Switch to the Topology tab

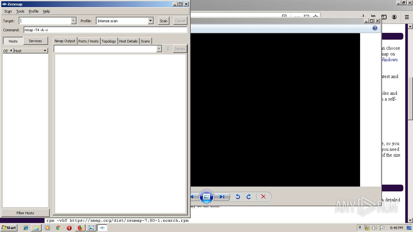coord(109,41)
